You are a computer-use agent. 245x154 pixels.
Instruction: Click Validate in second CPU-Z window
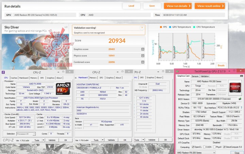[111, 140]
